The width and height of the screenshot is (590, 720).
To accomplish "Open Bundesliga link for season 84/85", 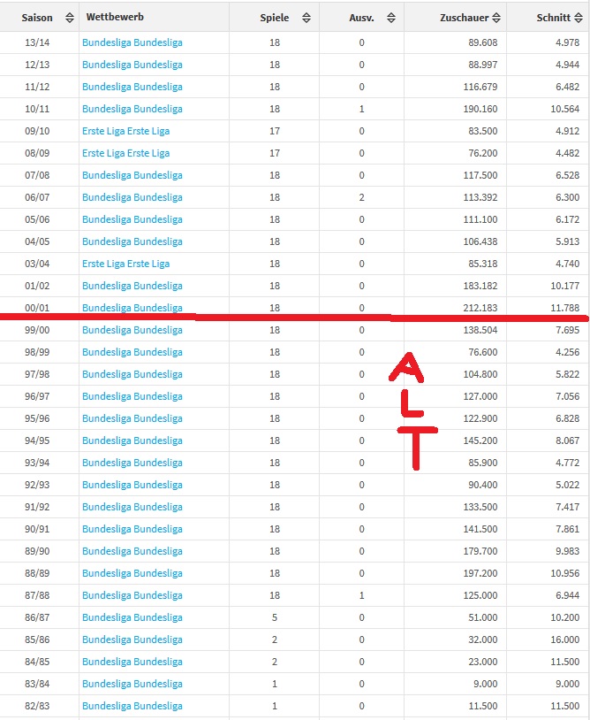I will [x=132, y=662].
